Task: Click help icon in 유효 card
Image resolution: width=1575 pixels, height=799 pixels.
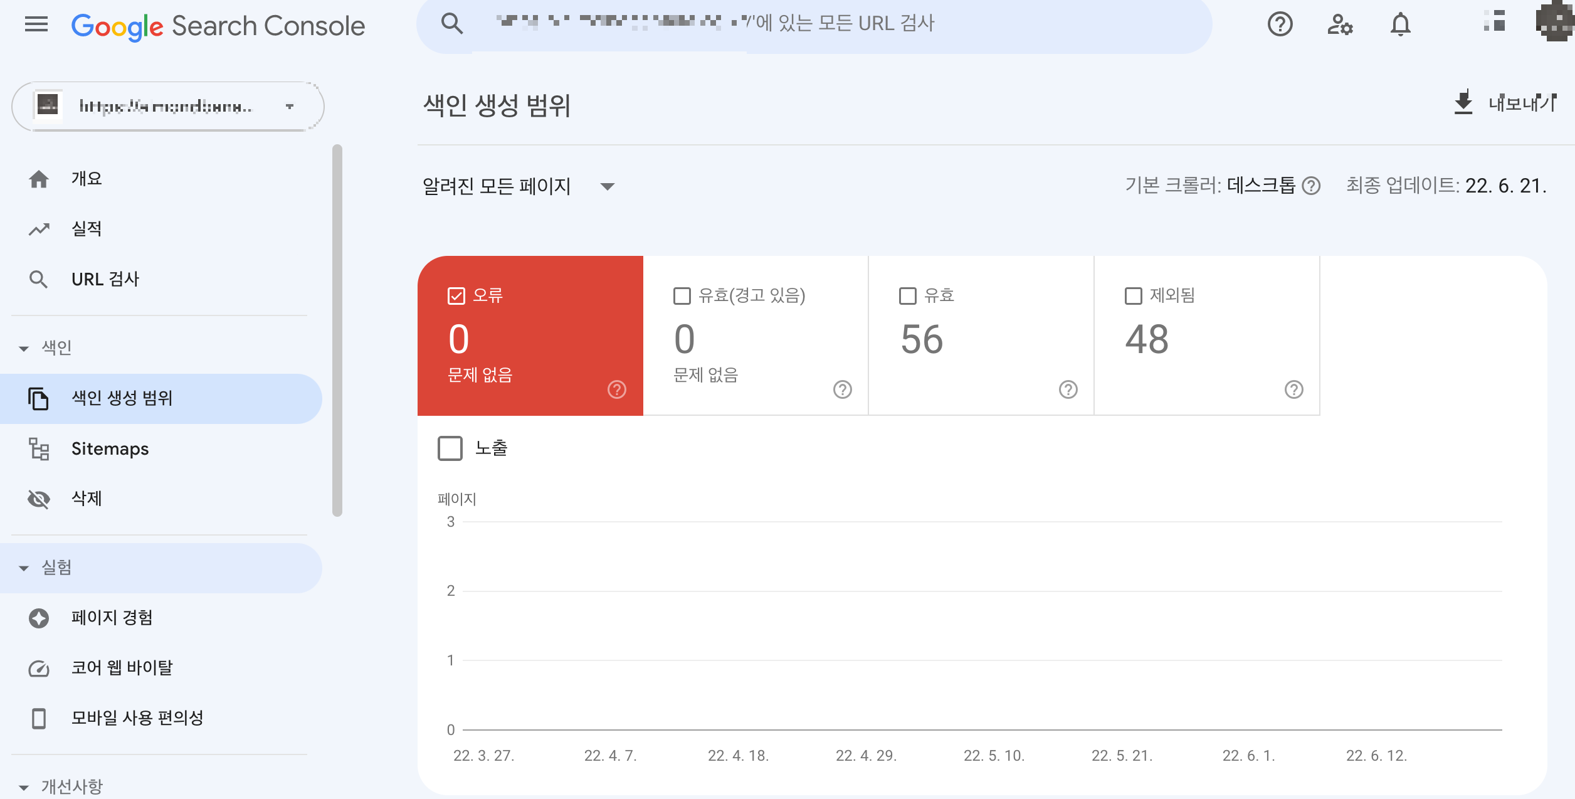Action: click(x=1068, y=389)
